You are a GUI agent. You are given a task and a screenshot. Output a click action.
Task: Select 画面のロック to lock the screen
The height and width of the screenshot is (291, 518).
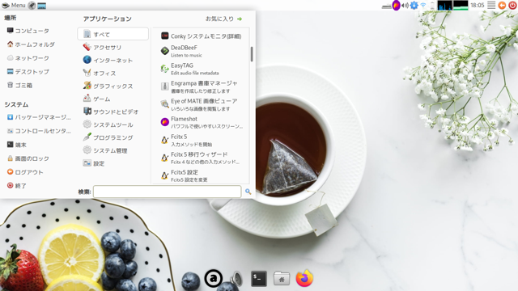pos(28,158)
